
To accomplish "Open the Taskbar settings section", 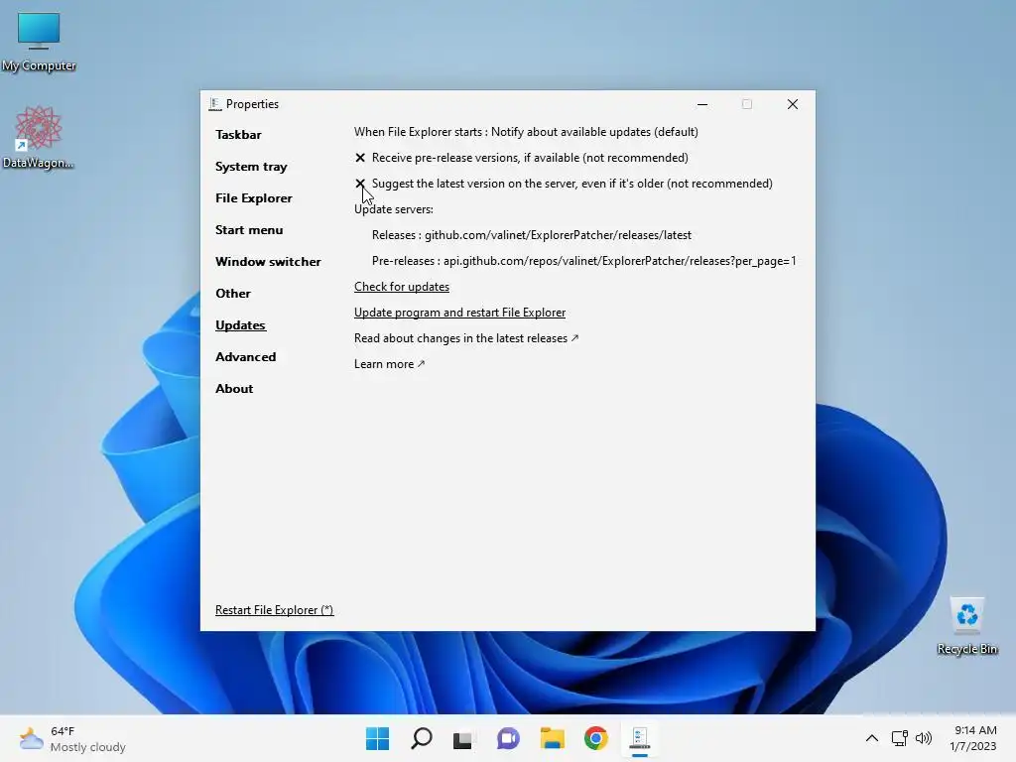I will pyautogui.click(x=238, y=135).
